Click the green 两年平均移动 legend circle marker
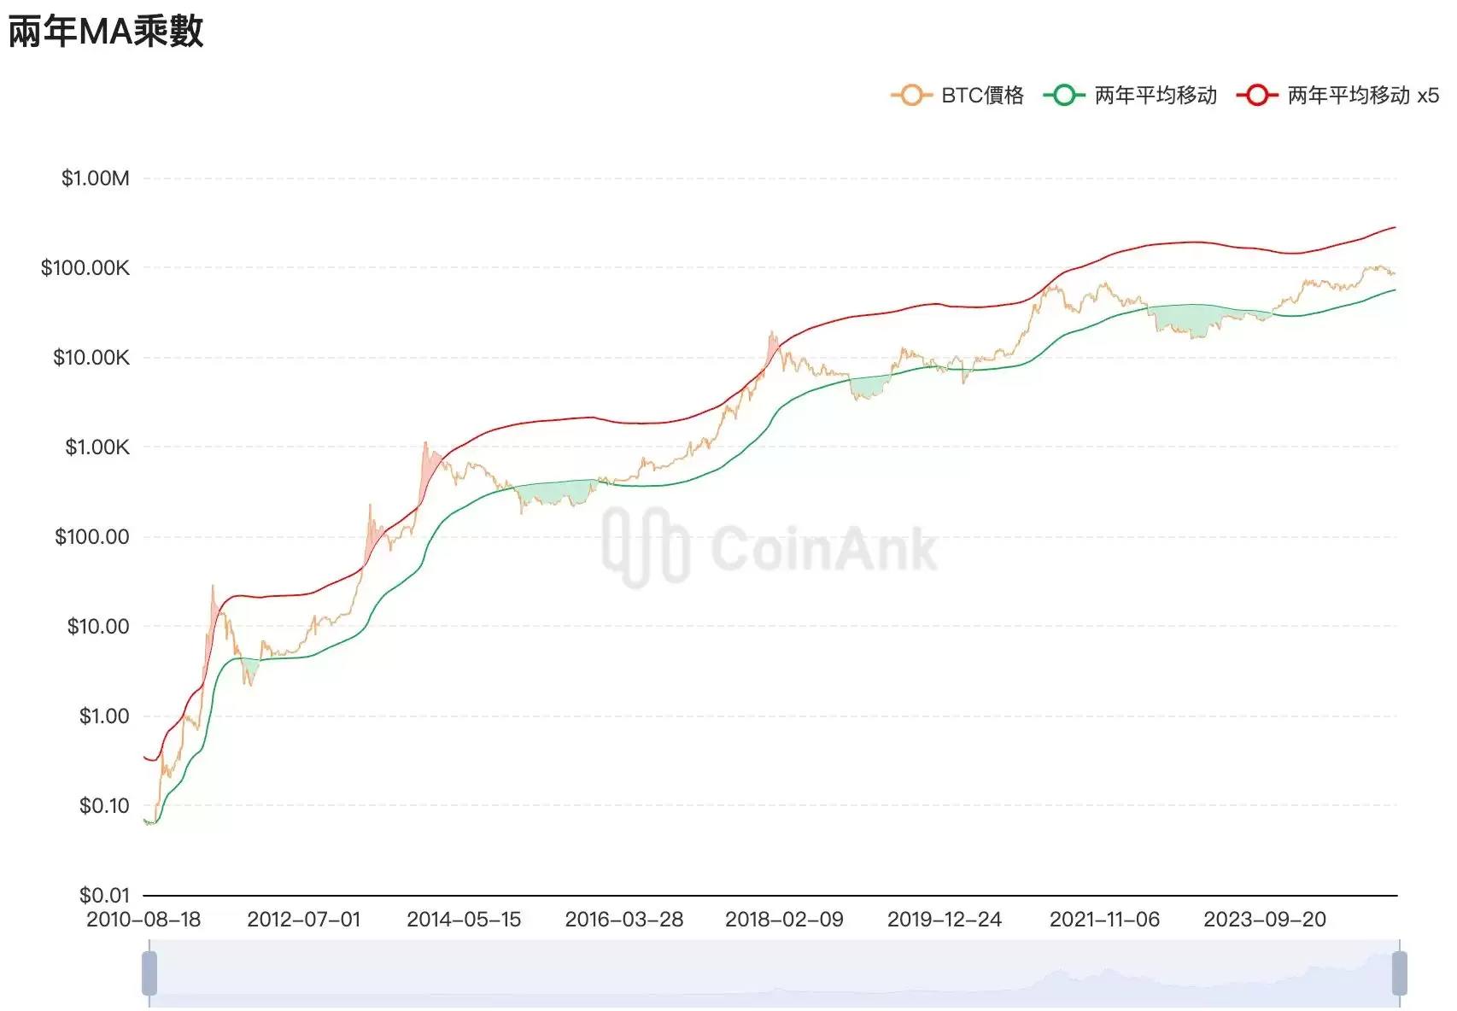1457x1011 pixels. (1063, 95)
